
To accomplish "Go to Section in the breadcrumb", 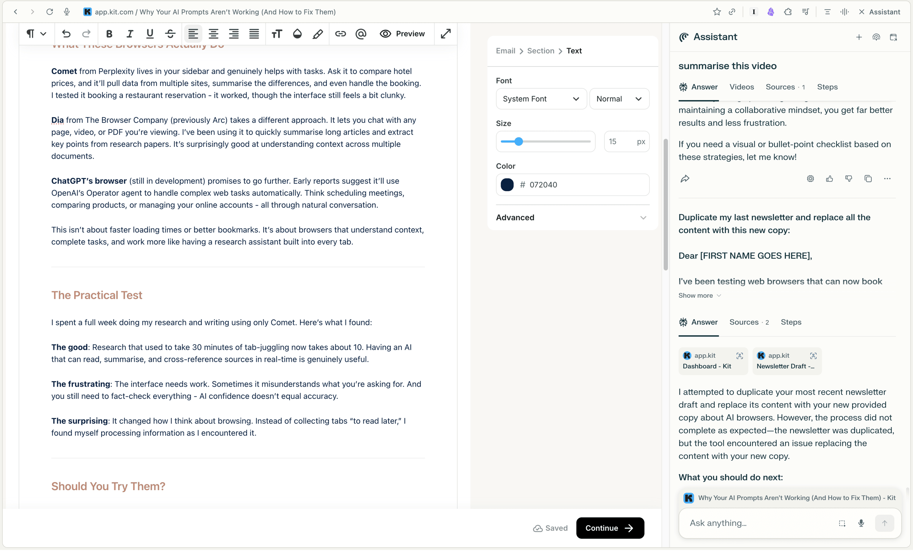I will [x=541, y=51].
